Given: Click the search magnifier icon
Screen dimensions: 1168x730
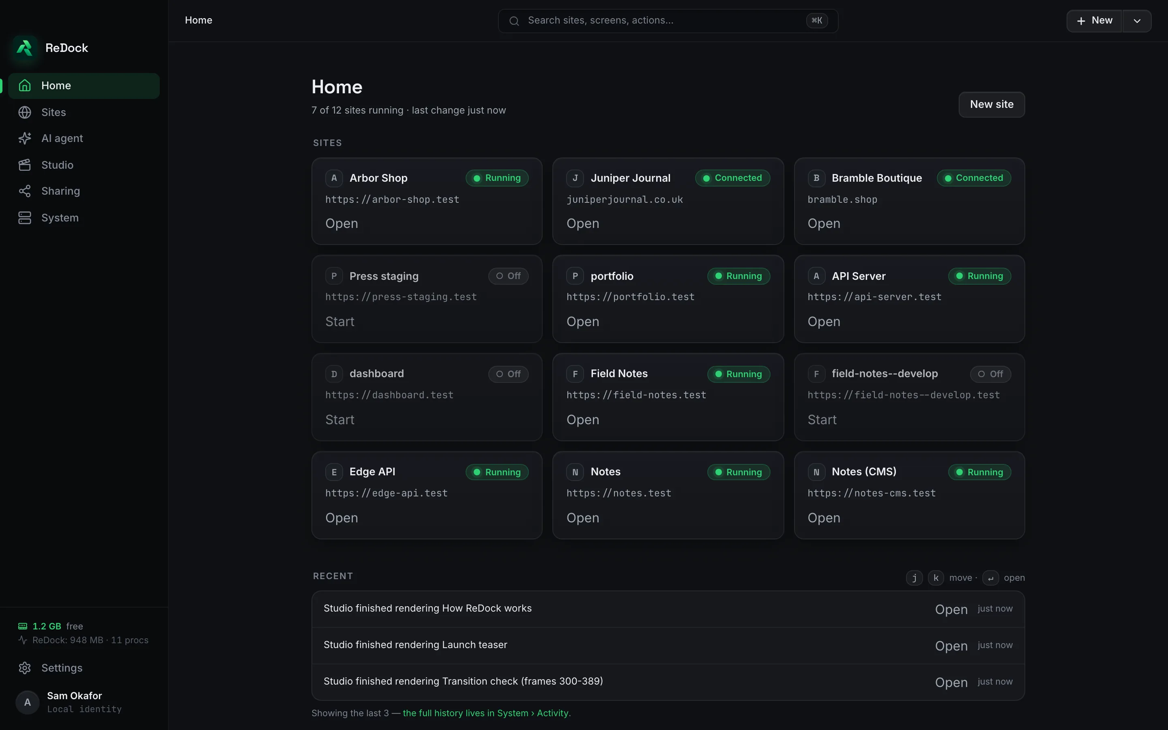Looking at the screenshot, I should 514,21.
